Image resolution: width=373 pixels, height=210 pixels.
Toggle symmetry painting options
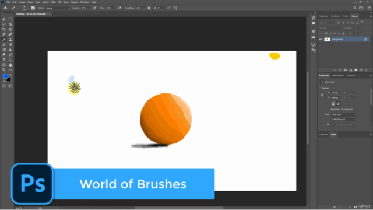point(175,8)
